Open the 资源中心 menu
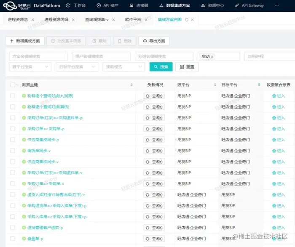295x247 pixels. [x=212, y=5]
